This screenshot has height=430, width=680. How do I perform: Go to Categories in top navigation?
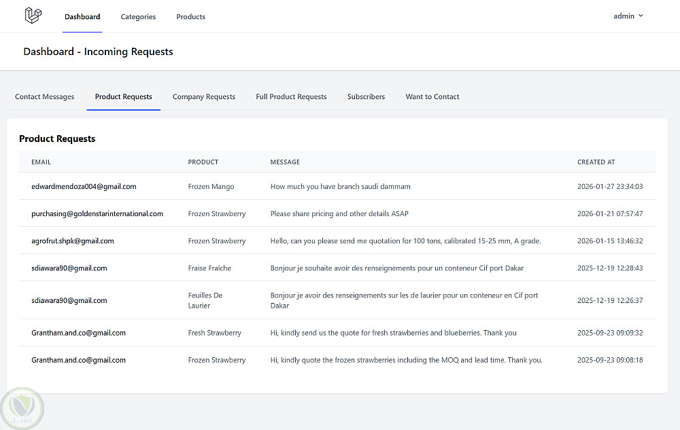click(138, 17)
